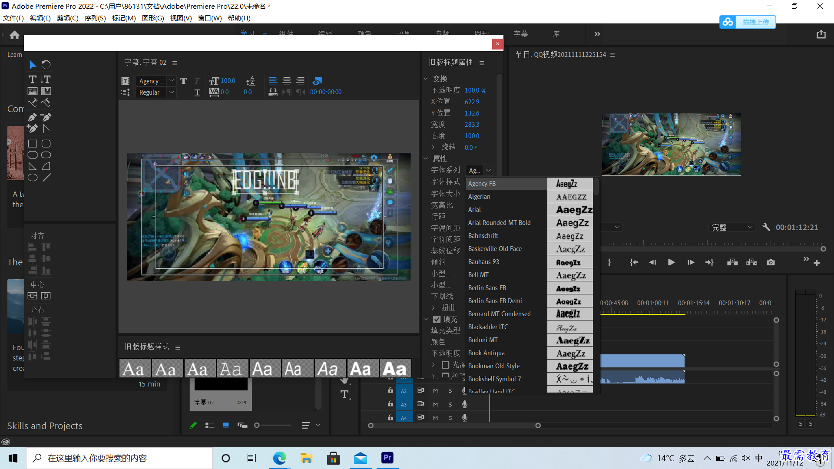
Task: Switch to the 库 workspace tab
Action: tap(556, 34)
